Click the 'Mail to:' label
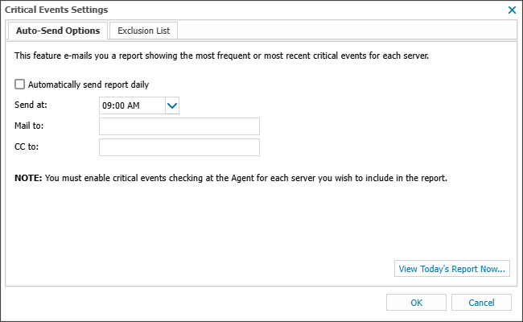The width and height of the screenshot is (523, 322). (31, 126)
